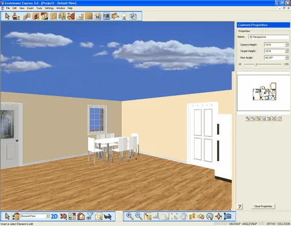Click the Target Height value field
The width and height of the screenshot is (291, 226).
[x=275, y=51]
